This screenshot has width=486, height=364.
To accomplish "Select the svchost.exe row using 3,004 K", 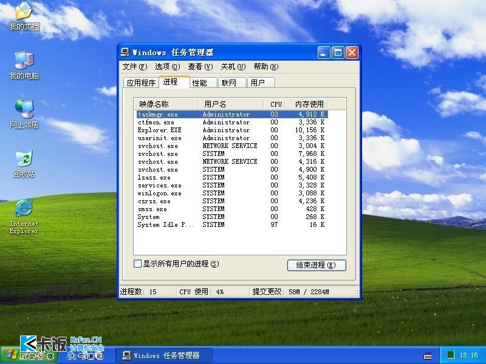I will (x=232, y=146).
